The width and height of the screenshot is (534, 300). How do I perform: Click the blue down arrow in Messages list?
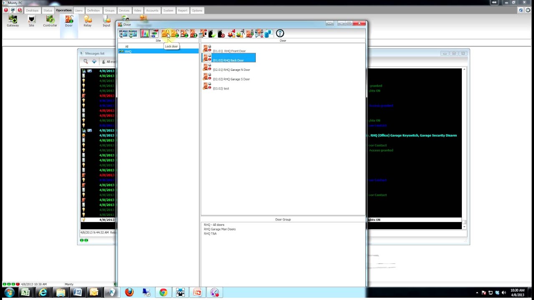point(94,62)
